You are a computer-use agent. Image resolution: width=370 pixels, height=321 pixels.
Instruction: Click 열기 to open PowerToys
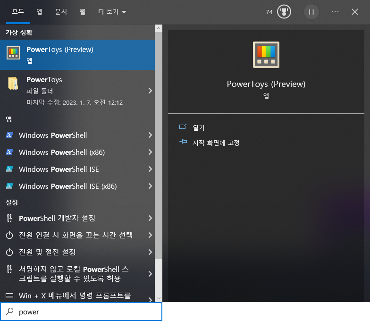pos(199,127)
